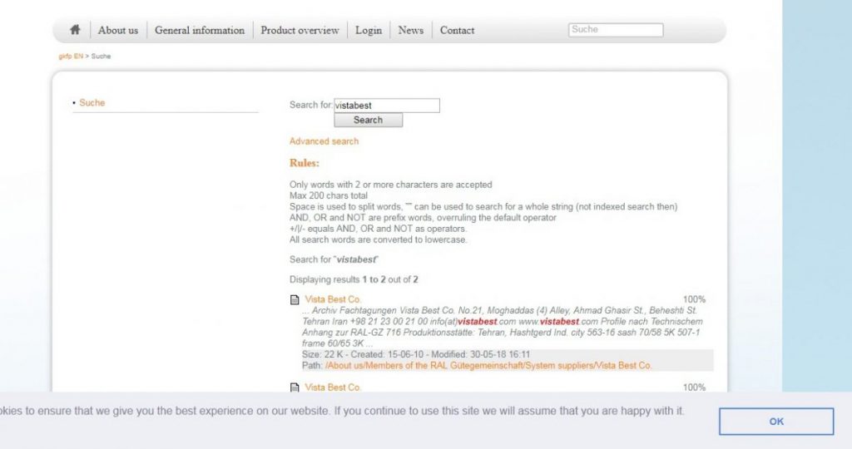Go to Product overview

click(x=300, y=30)
